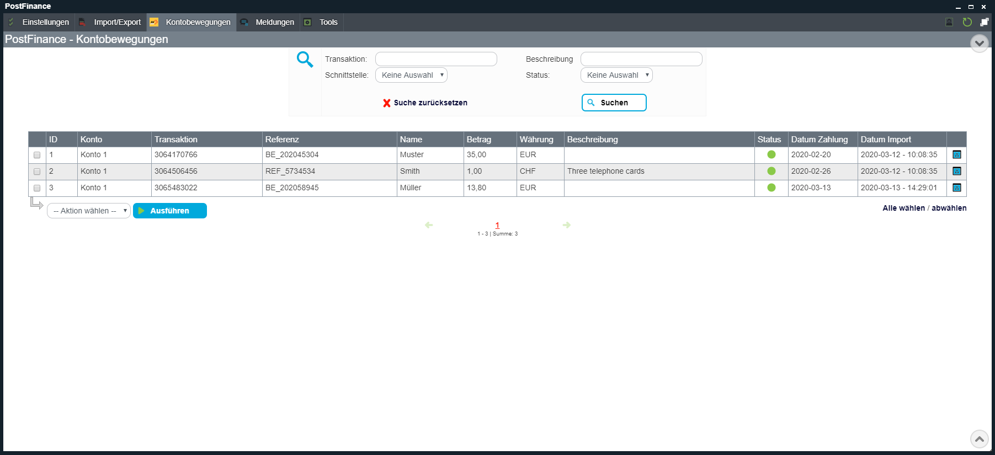995x455 pixels.
Task: Open details icon for transaction 3065483022
Action: 957,188
